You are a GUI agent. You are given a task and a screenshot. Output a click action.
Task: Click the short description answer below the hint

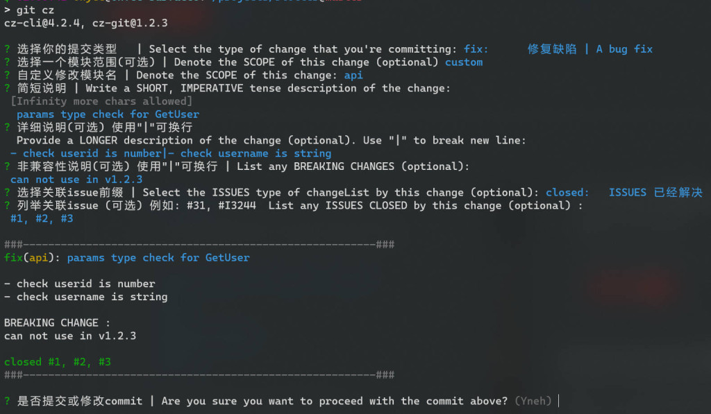108,114
